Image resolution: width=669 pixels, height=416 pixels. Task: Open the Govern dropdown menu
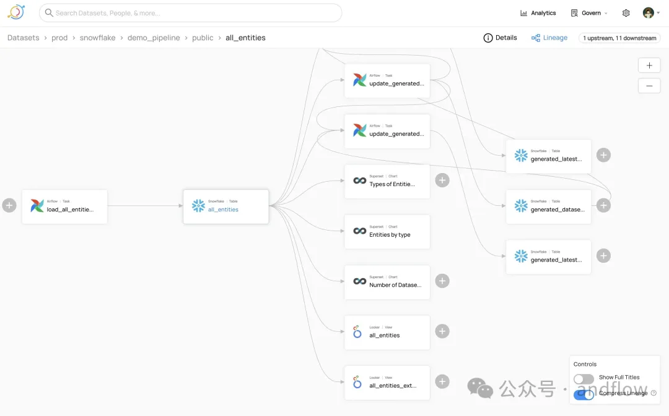coord(589,13)
